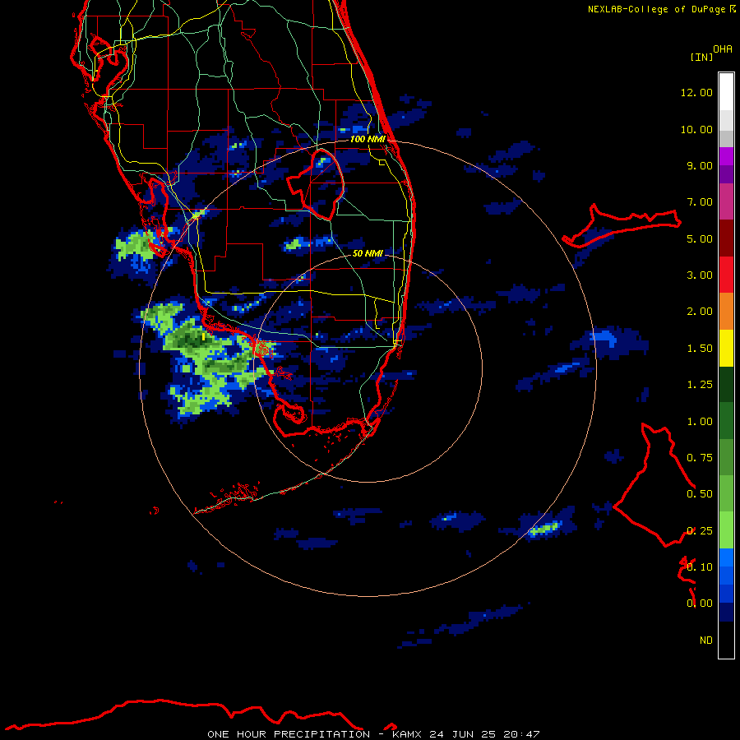740x740 pixels.
Task: Click the 5.00 legend value
Action: [700, 238]
